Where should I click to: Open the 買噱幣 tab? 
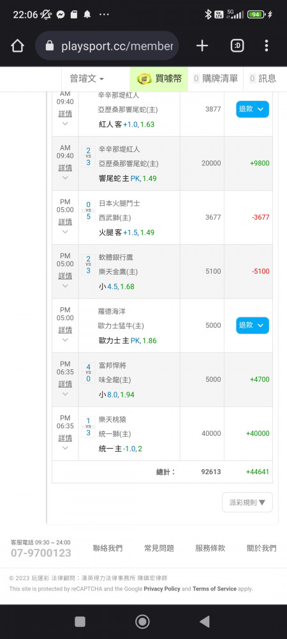coord(159,79)
